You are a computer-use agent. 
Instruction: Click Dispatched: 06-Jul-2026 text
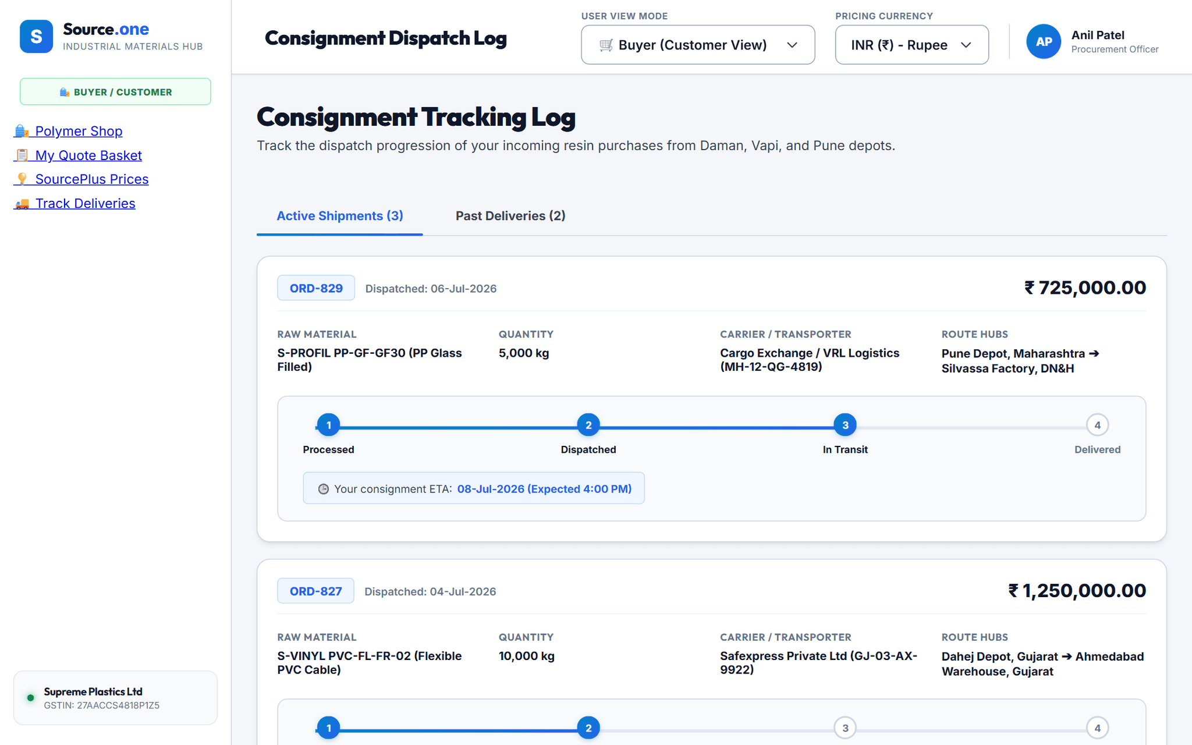coord(431,289)
